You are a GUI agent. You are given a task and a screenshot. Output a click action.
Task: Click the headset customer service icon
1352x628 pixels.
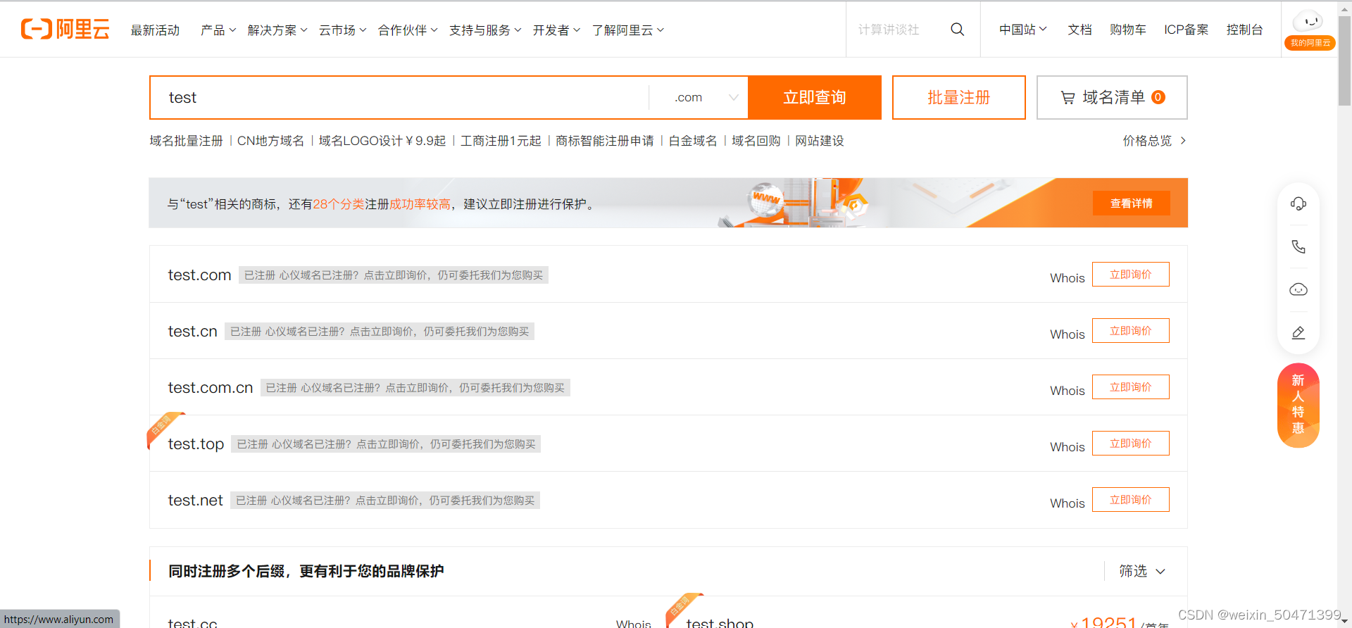tap(1298, 203)
